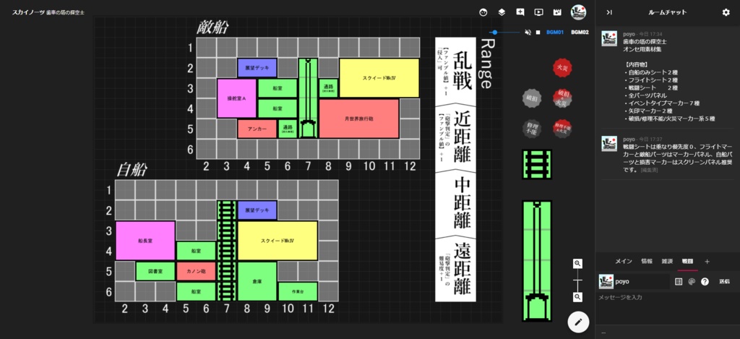Click the 送信 send button

coord(724,281)
